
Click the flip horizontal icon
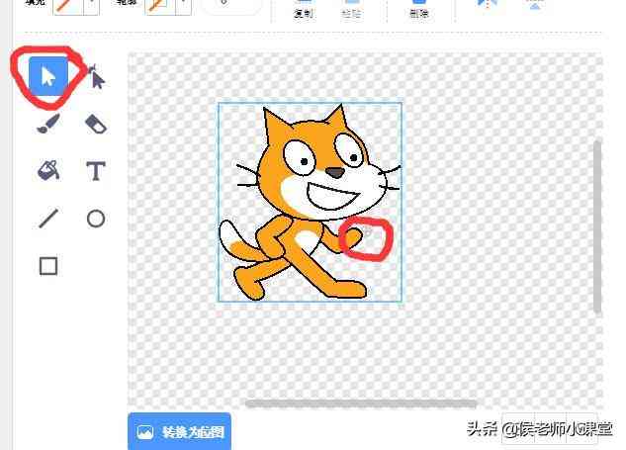[x=488, y=5]
